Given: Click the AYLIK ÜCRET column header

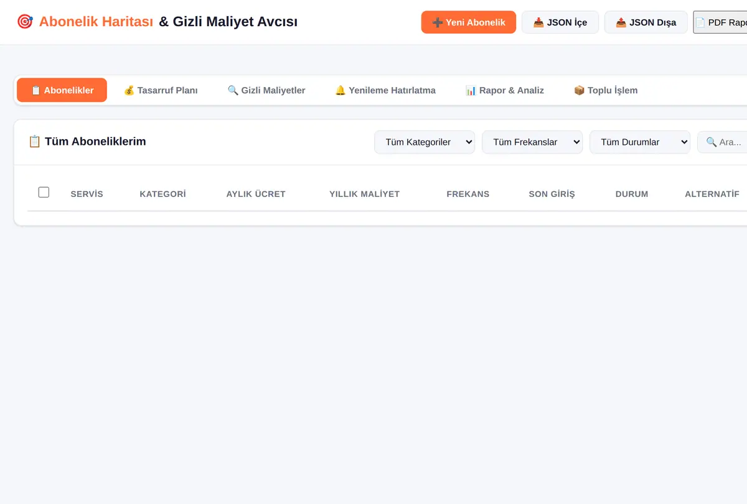Looking at the screenshot, I should click(256, 194).
